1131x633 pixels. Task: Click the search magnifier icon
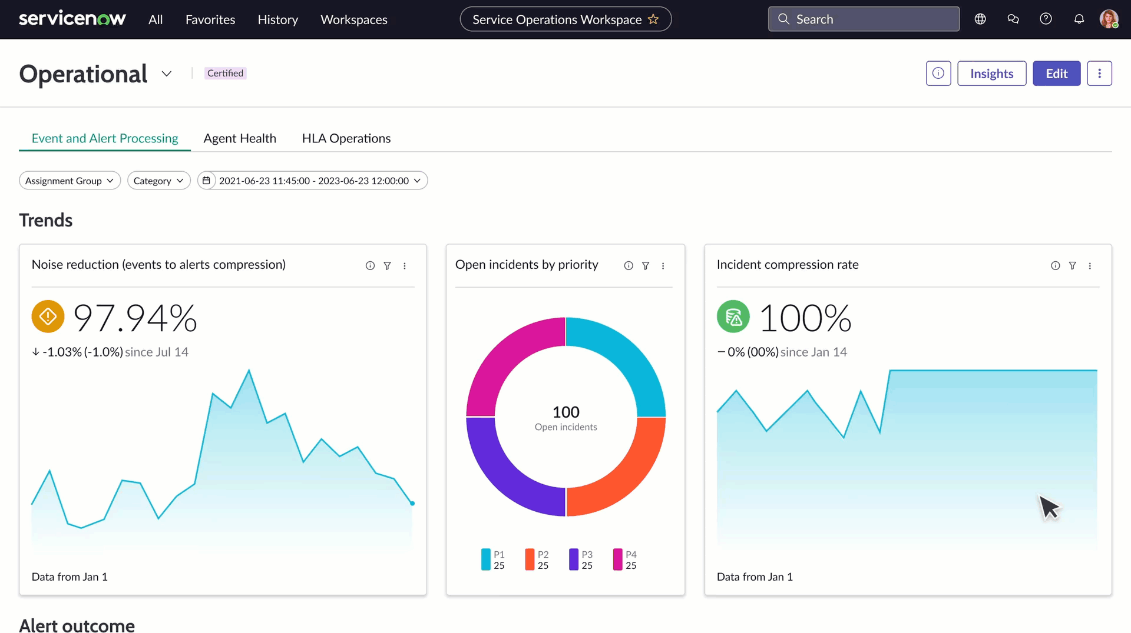783,19
